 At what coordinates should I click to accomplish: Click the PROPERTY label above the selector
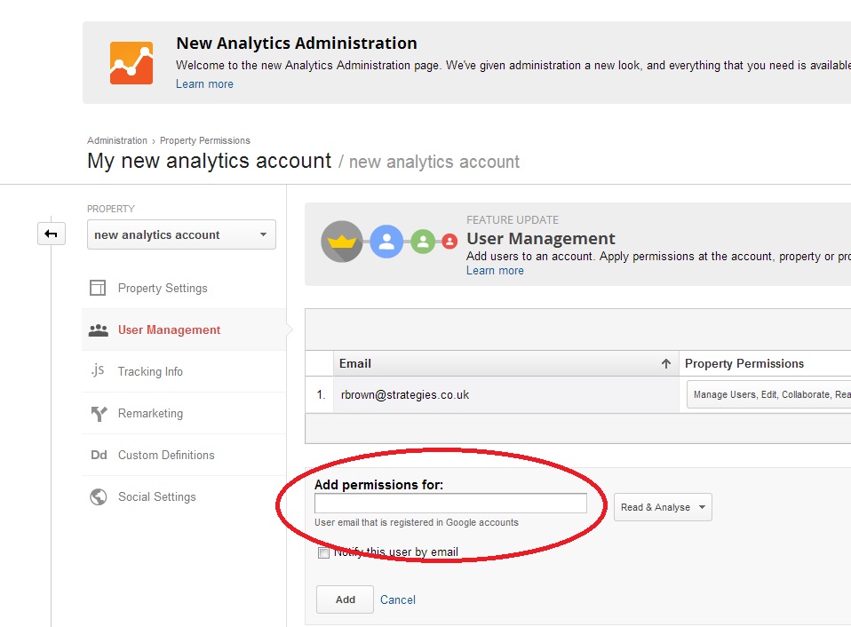click(x=111, y=209)
